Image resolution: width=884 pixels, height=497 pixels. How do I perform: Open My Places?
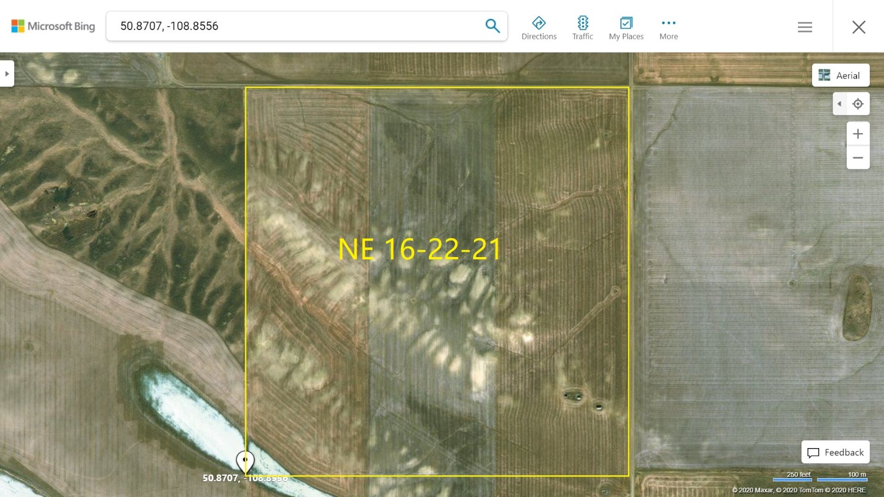pos(626,28)
